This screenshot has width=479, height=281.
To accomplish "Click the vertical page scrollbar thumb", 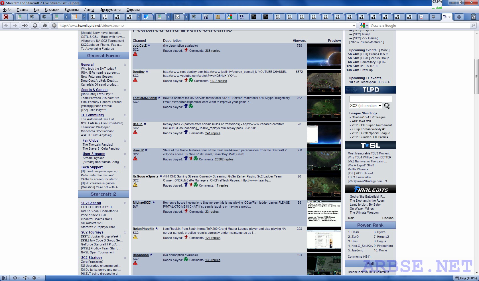I will click(476, 76).
